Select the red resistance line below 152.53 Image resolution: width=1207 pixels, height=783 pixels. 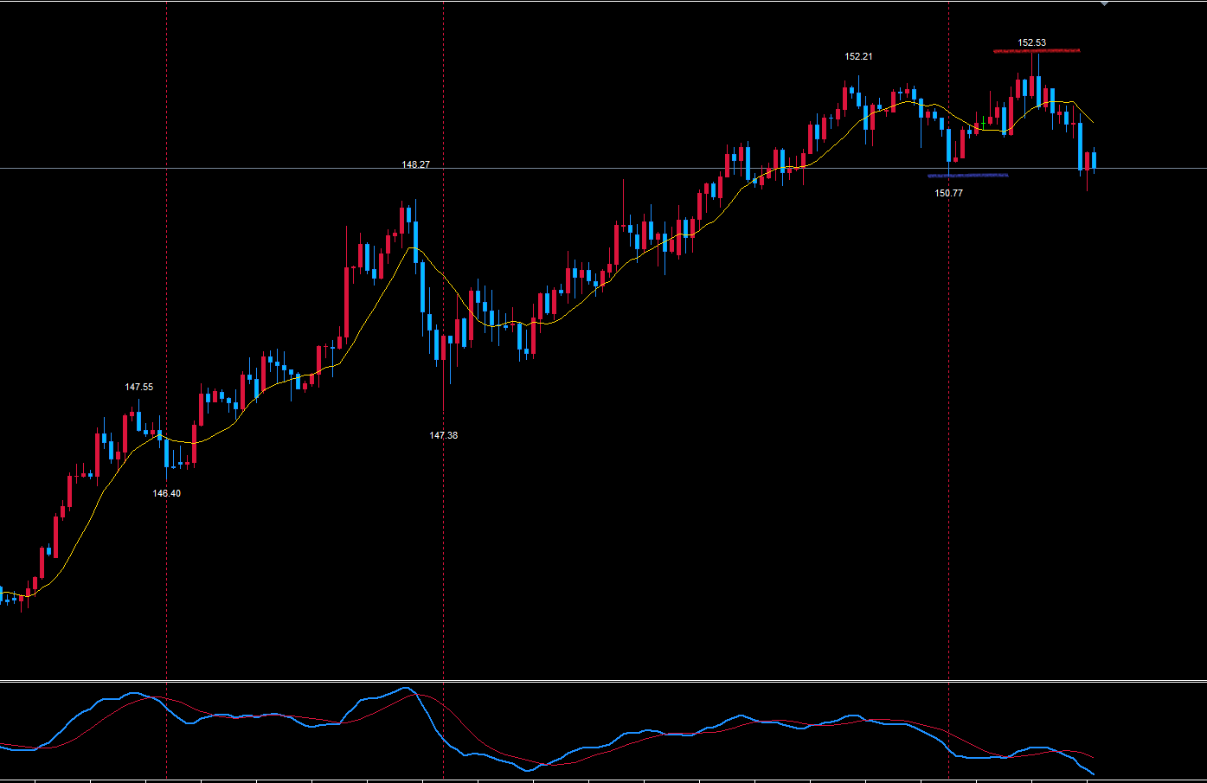click(1036, 51)
